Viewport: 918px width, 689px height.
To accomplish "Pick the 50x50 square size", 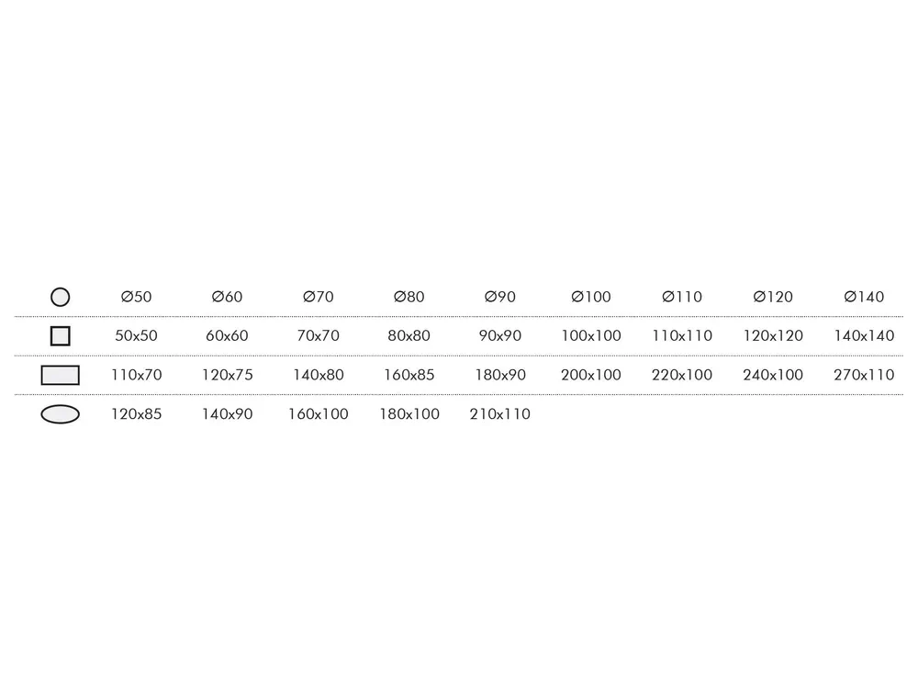I will pyautogui.click(x=136, y=336).
